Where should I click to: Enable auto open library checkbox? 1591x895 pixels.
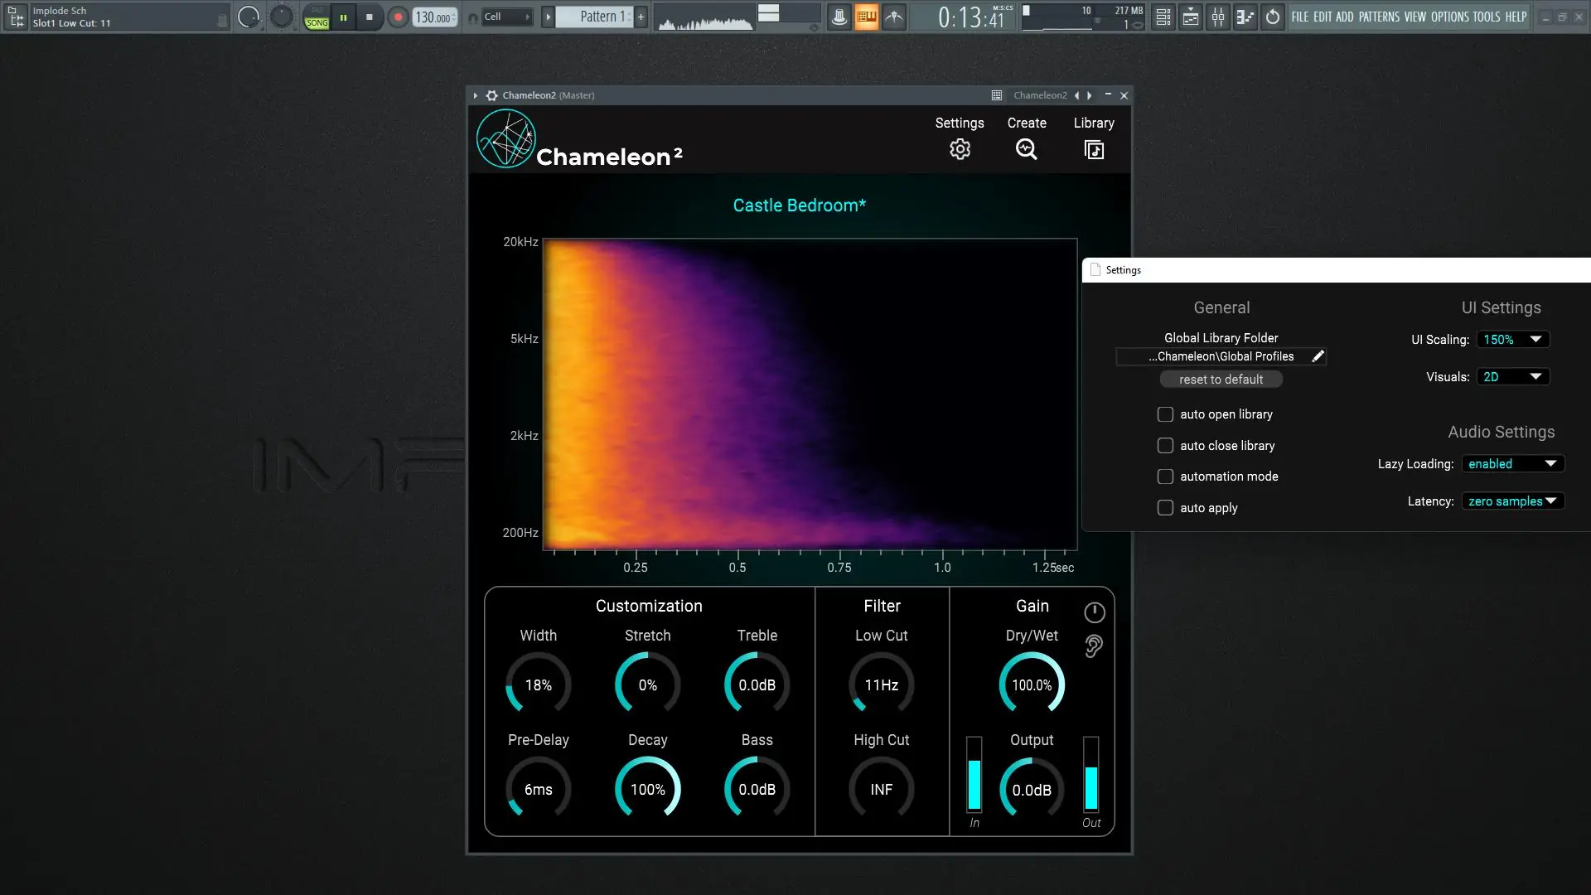[1165, 414]
